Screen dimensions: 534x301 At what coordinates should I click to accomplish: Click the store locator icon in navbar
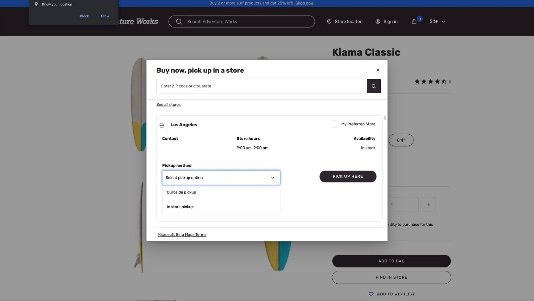(329, 21)
